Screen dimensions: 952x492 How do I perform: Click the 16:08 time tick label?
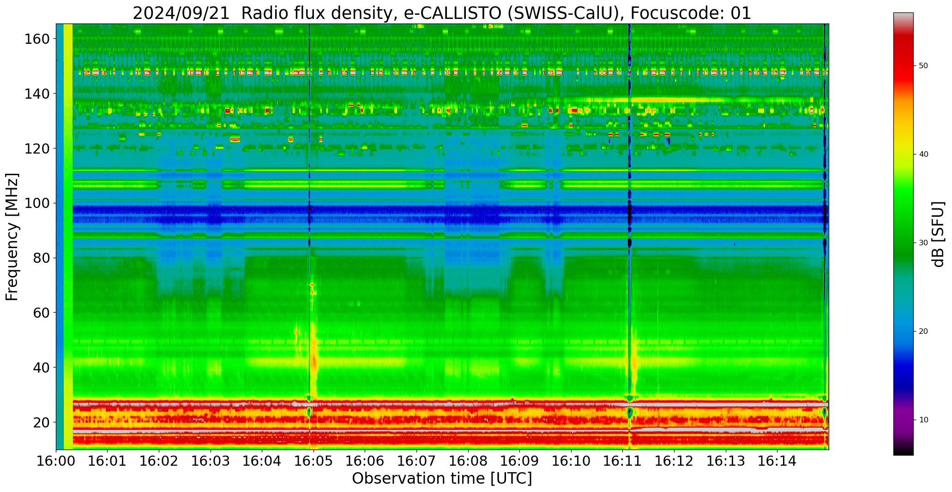click(468, 460)
